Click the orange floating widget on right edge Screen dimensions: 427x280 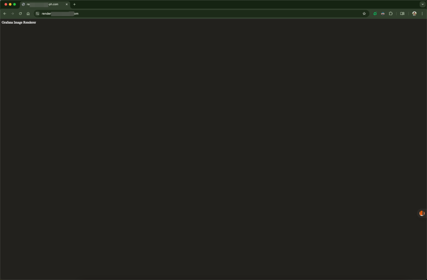421,213
